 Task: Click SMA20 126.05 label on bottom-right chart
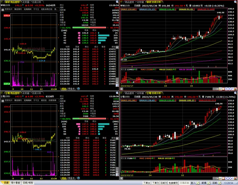coord(168,100)
